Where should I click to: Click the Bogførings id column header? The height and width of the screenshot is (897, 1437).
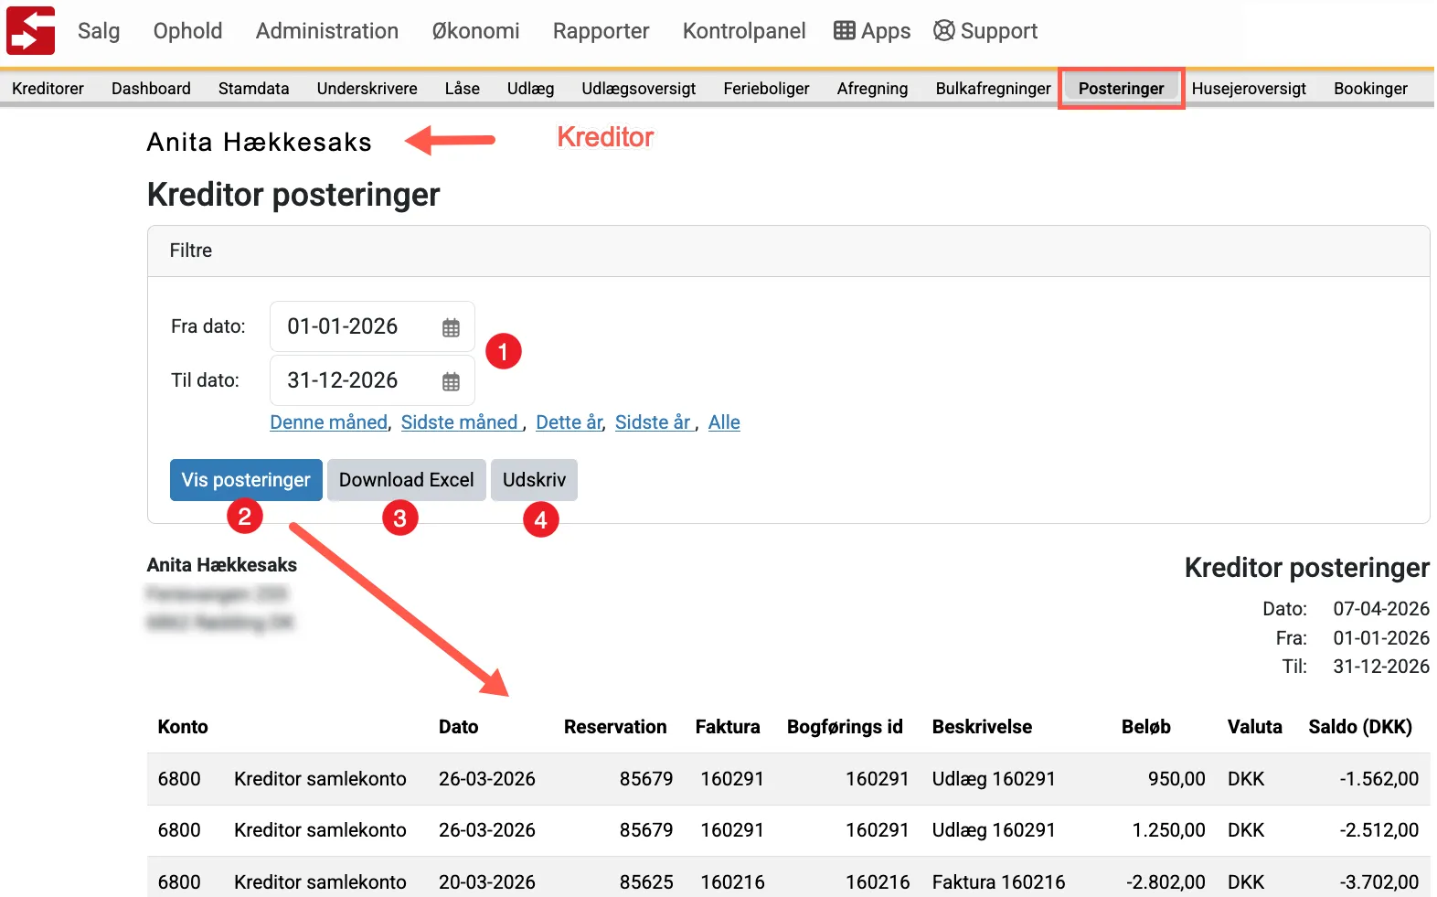click(x=845, y=727)
